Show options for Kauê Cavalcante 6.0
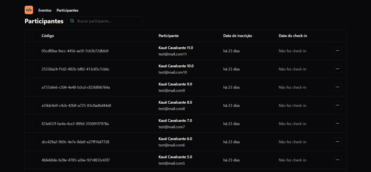The height and width of the screenshot is (172, 371). [x=337, y=142]
